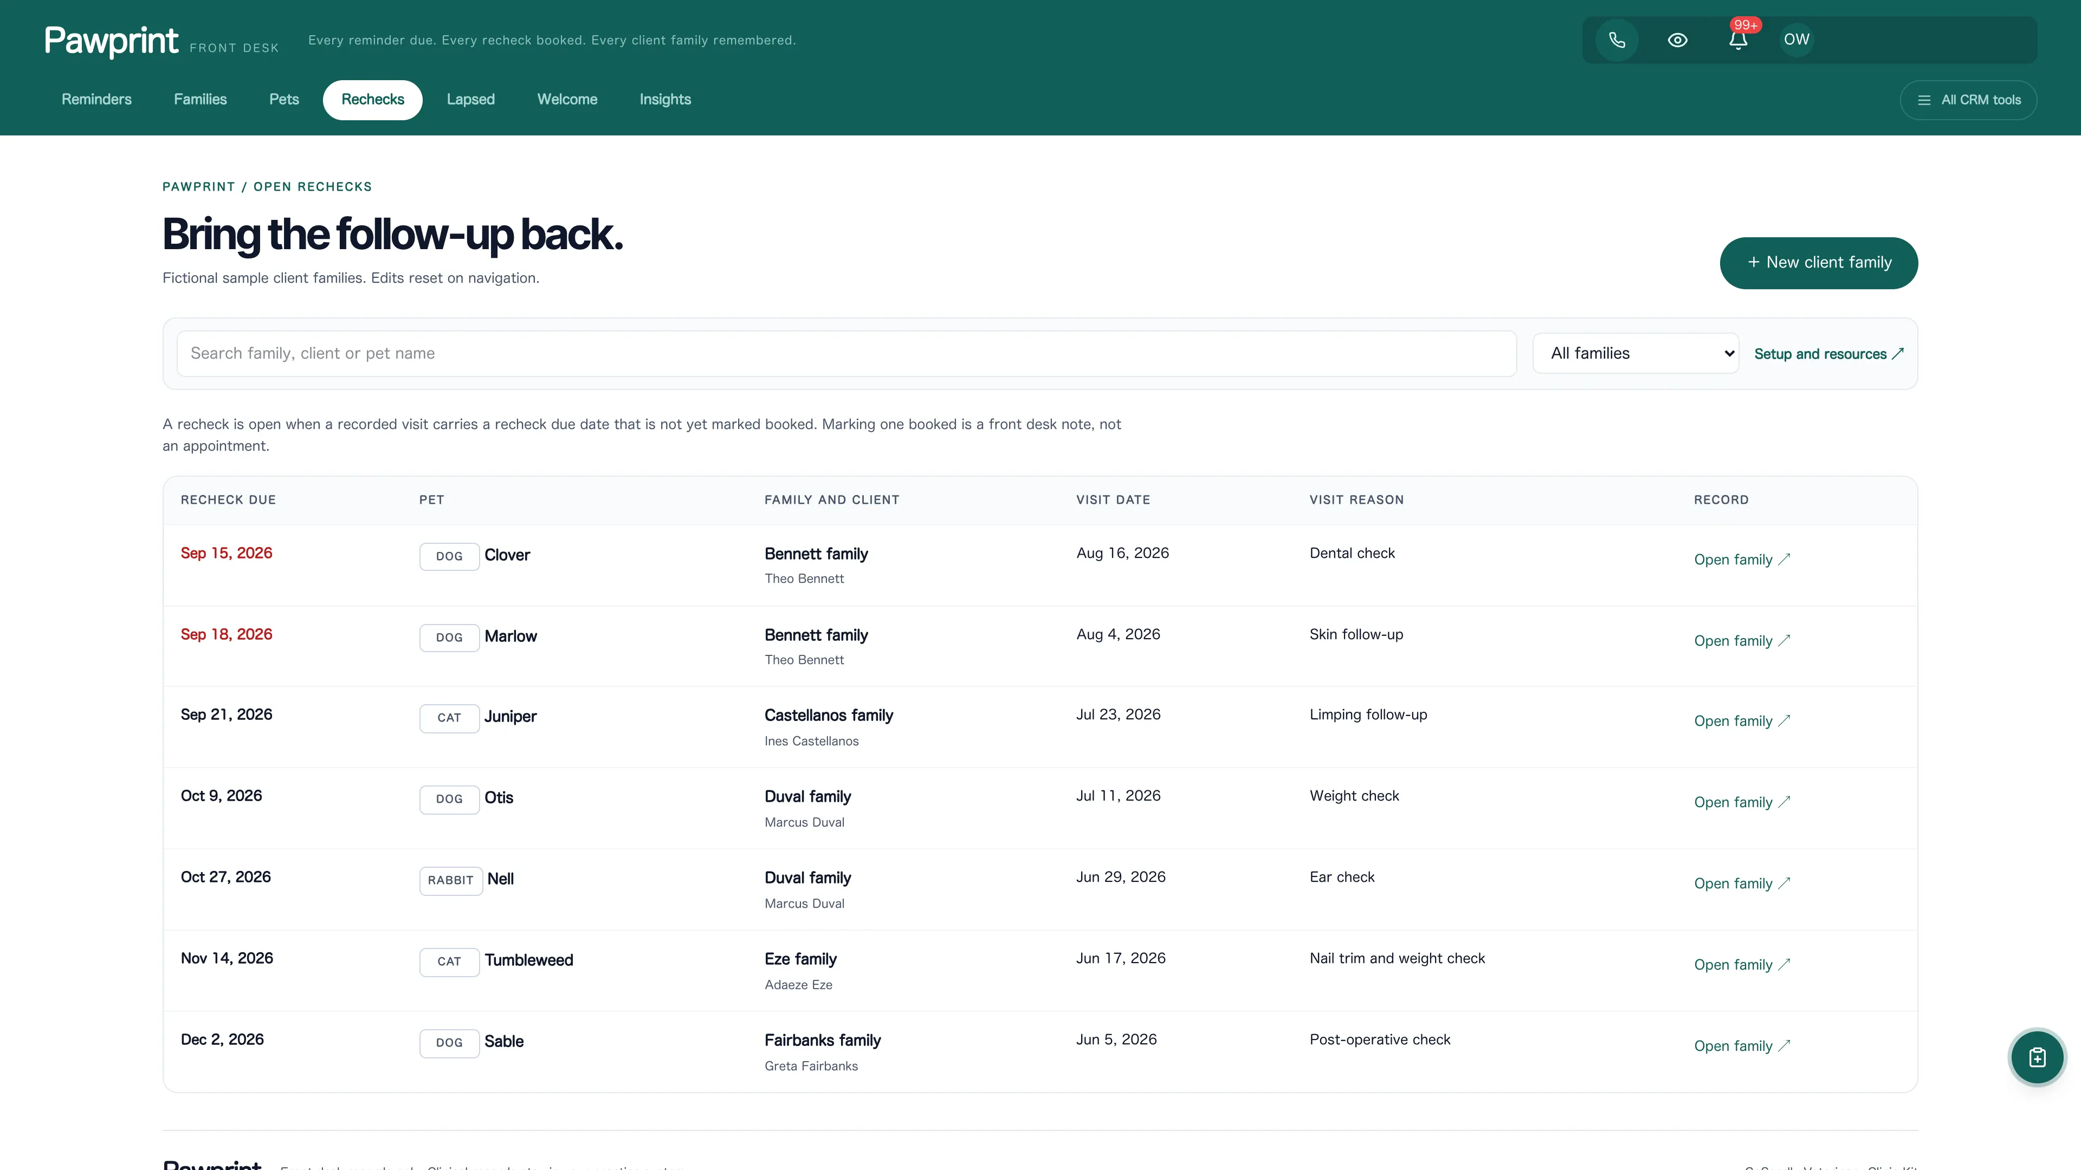Image resolution: width=2081 pixels, height=1170 pixels.
Task: Open the OW user avatar
Action: coord(1796,40)
